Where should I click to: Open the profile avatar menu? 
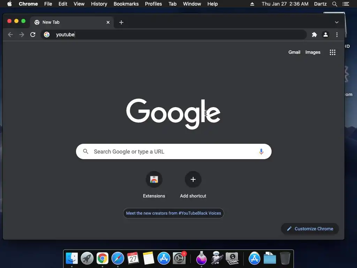[x=326, y=35]
